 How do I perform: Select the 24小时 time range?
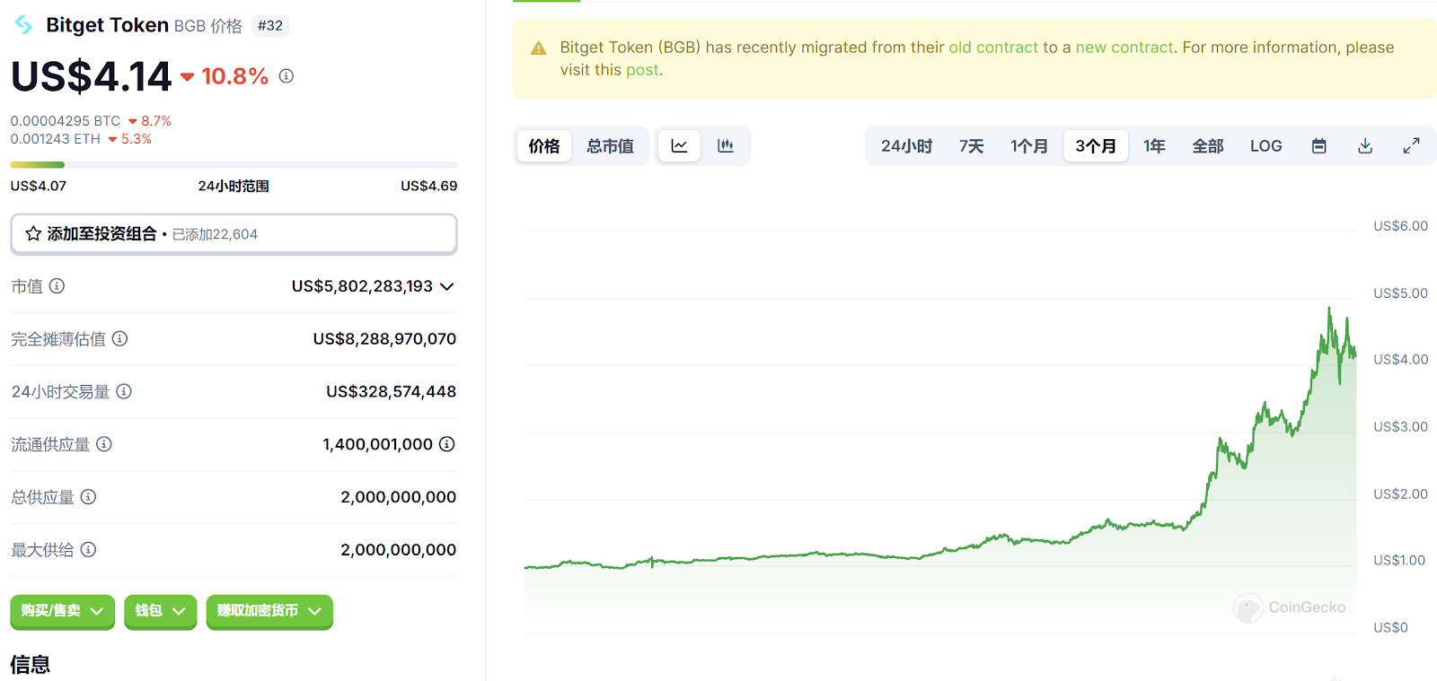[906, 146]
